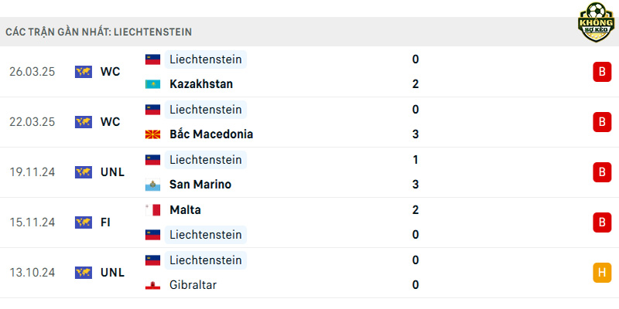The image size is (619, 309).
Task: Open the Kazakhstan team link
Action: pos(201,84)
